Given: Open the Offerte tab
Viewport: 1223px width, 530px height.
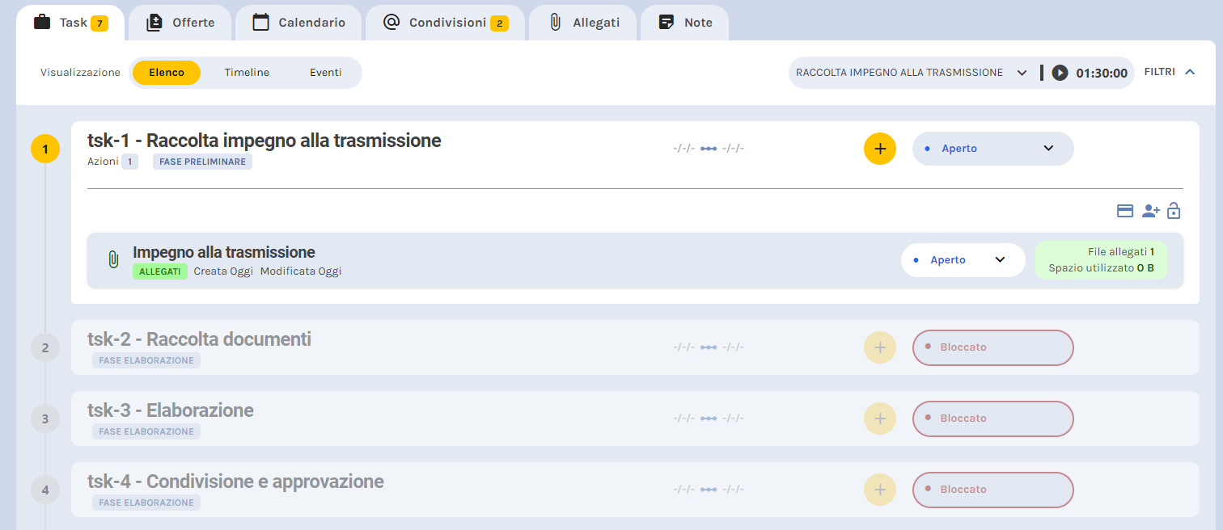Looking at the screenshot, I should pos(180,23).
